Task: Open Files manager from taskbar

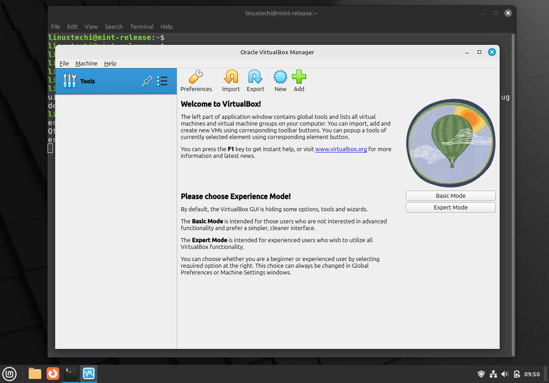Action: click(35, 373)
